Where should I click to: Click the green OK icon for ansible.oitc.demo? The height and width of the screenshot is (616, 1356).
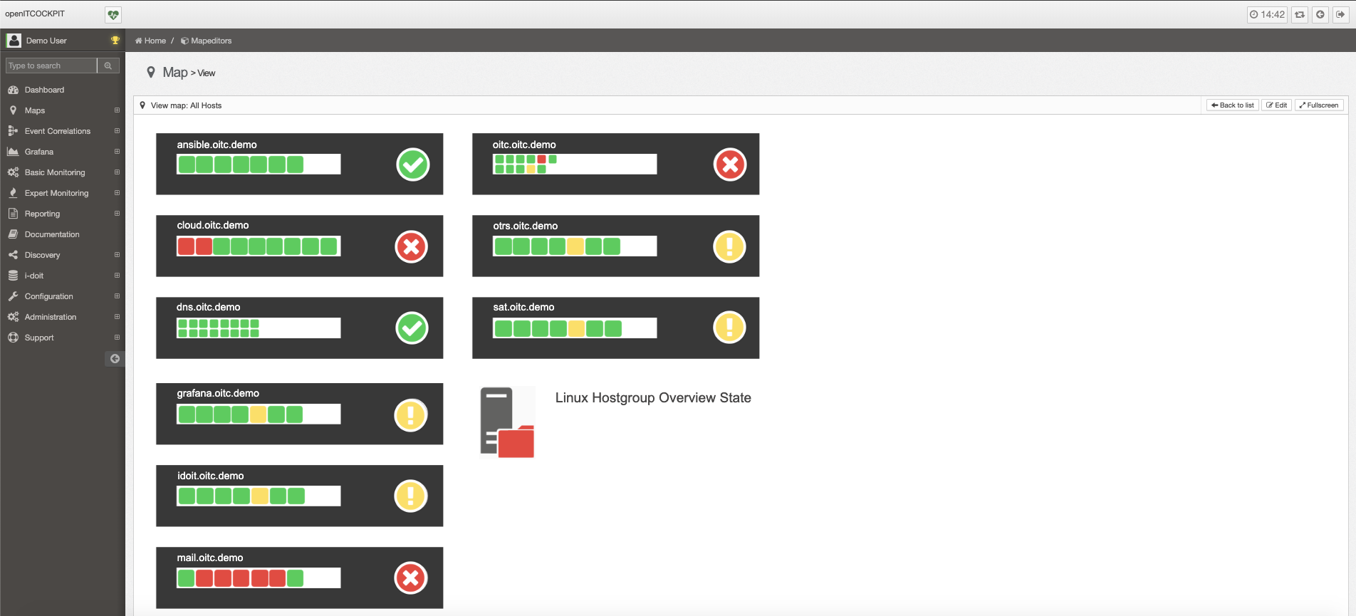(x=413, y=165)
